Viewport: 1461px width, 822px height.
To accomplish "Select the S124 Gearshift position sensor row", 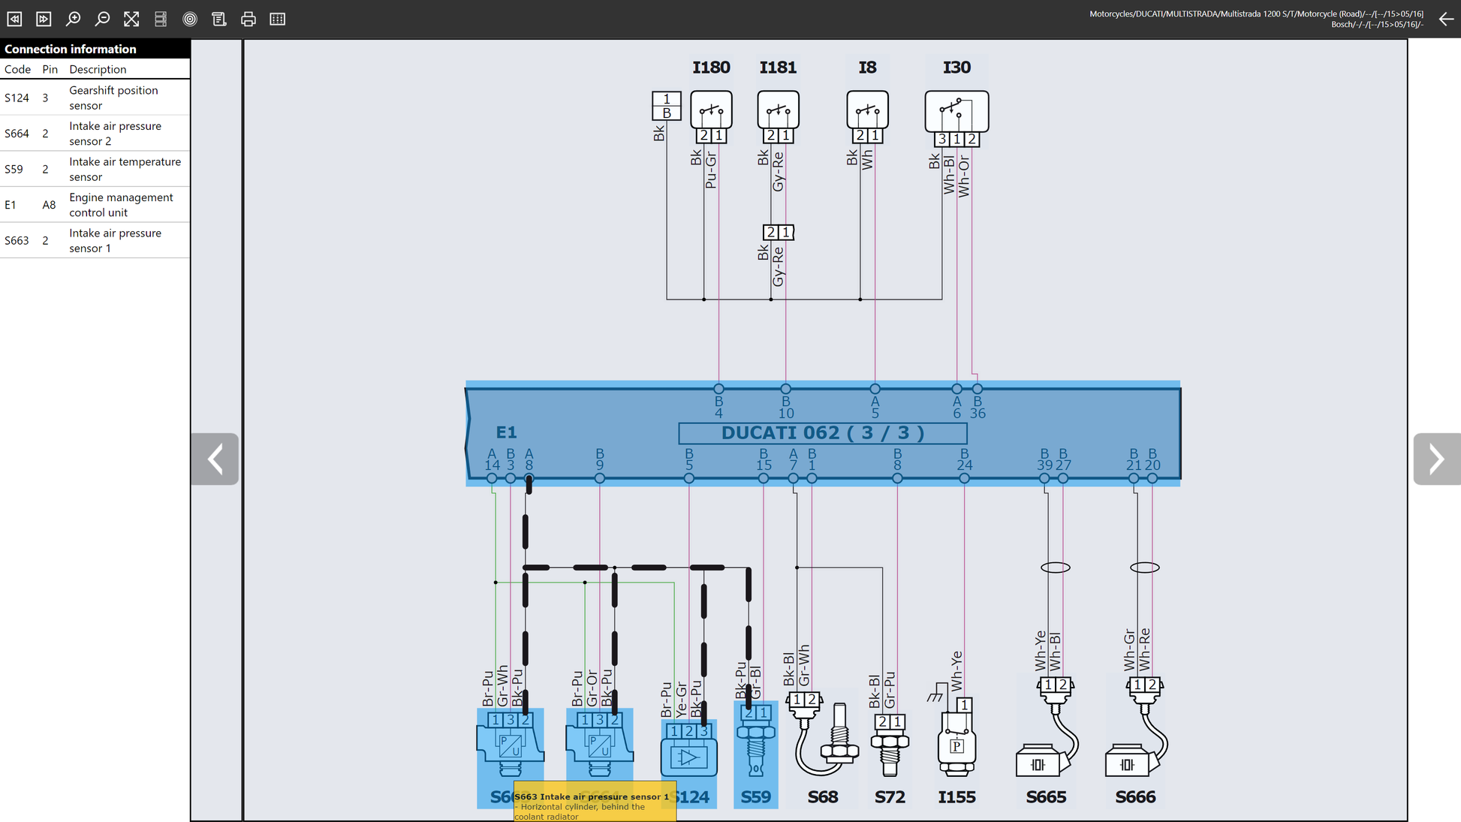I will click(95, 98).
